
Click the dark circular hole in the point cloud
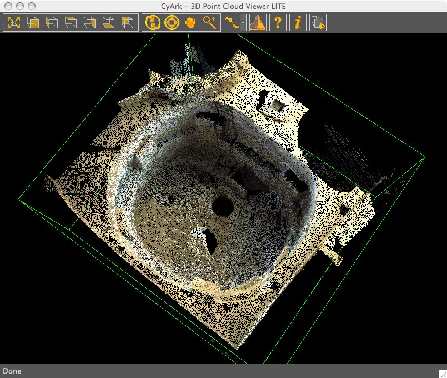(223, 207)
